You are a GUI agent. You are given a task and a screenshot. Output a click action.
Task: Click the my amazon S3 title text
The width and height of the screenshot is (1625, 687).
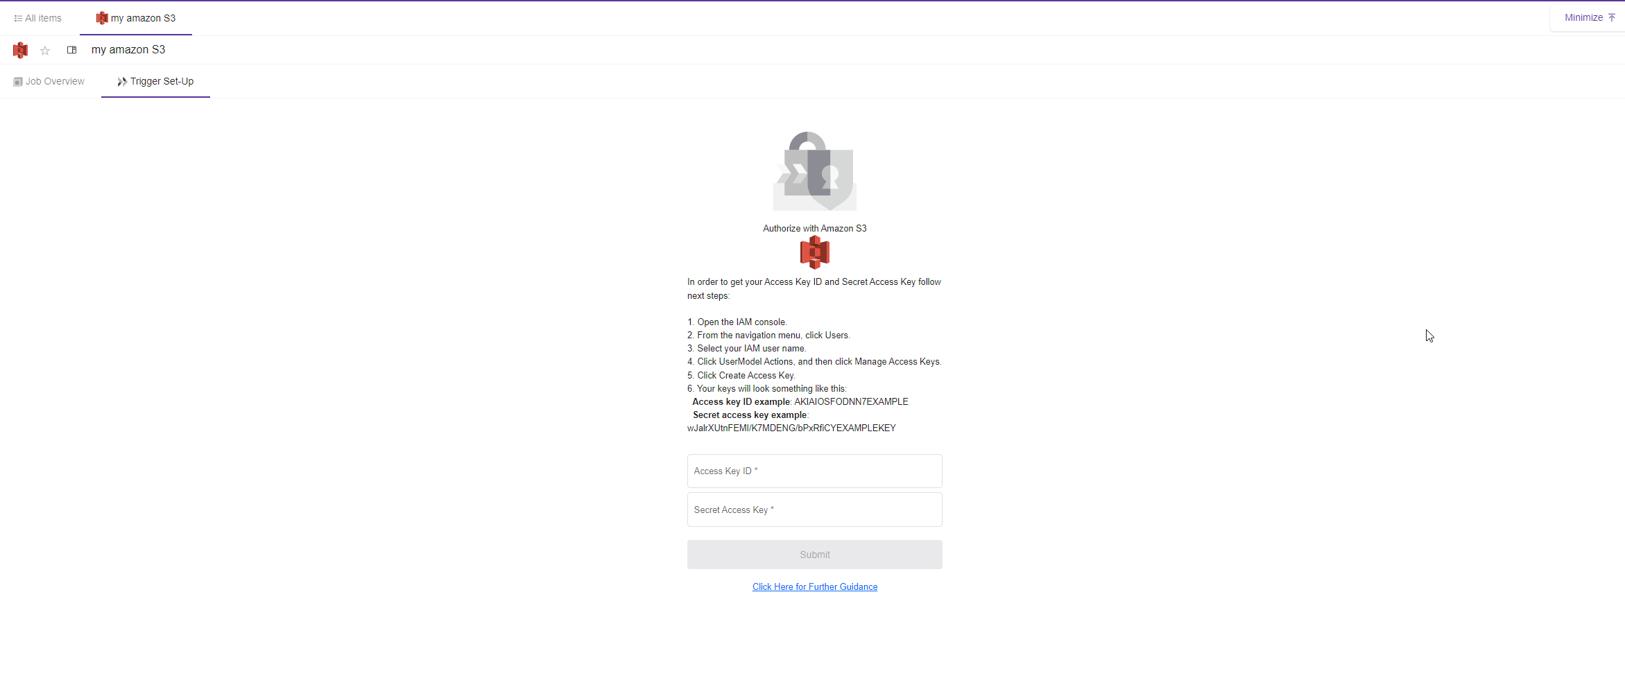click(128, 50)
